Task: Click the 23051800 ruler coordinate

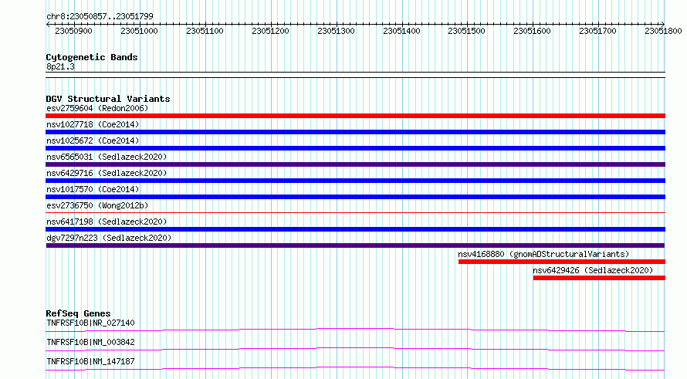Action: point(663,31)
